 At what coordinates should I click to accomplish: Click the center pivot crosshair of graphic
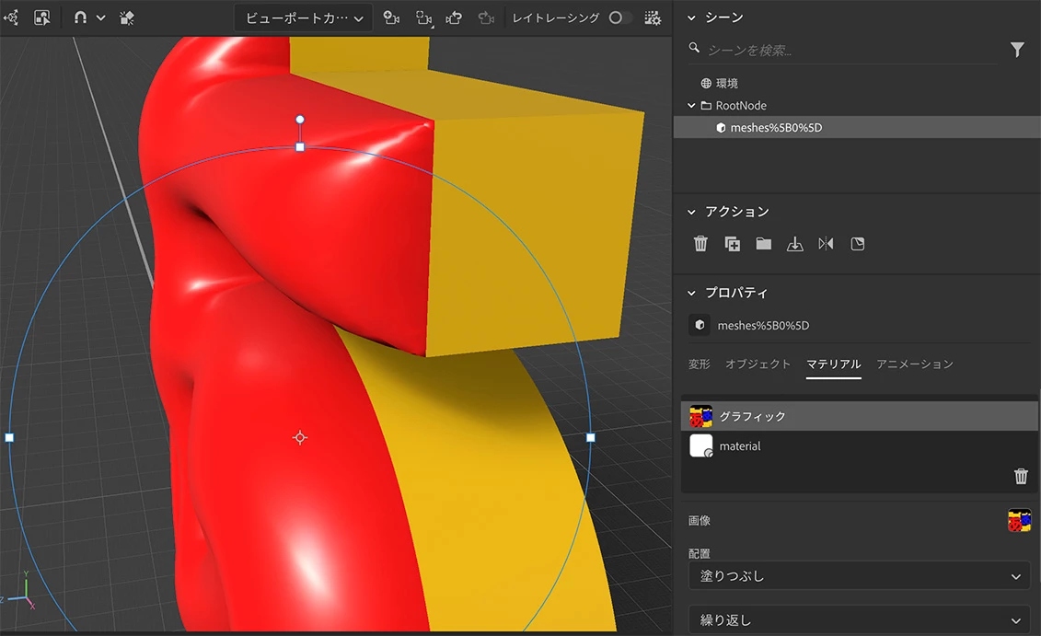point(300,437)
